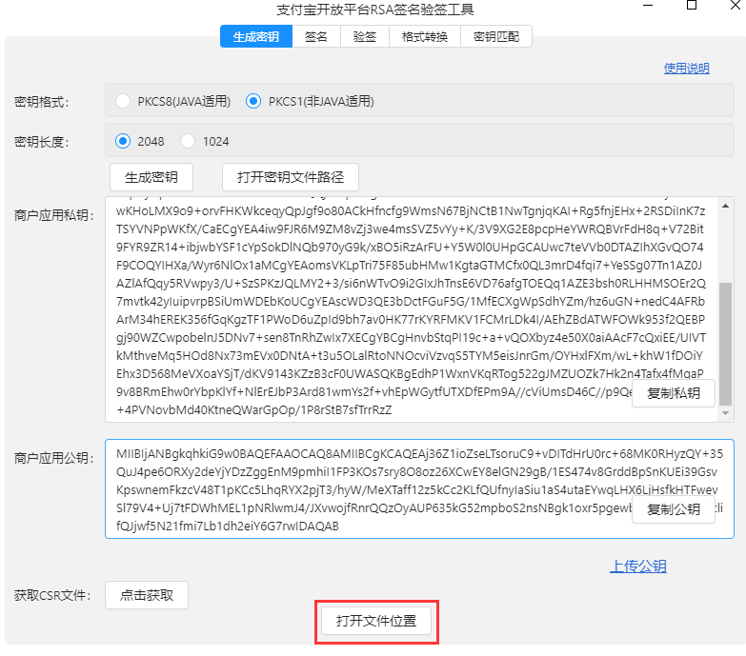Close the RSA tool window
This screenshot has width=746, height=656.
[736, 5]
